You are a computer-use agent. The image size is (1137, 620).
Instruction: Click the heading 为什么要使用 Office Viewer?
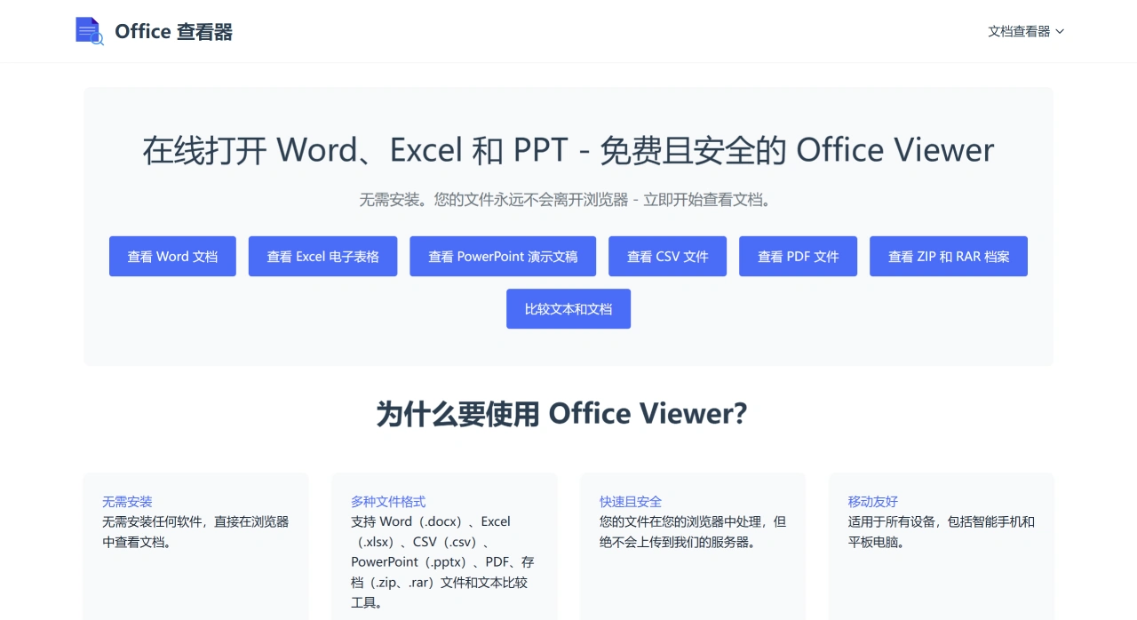tap(562, 414)
